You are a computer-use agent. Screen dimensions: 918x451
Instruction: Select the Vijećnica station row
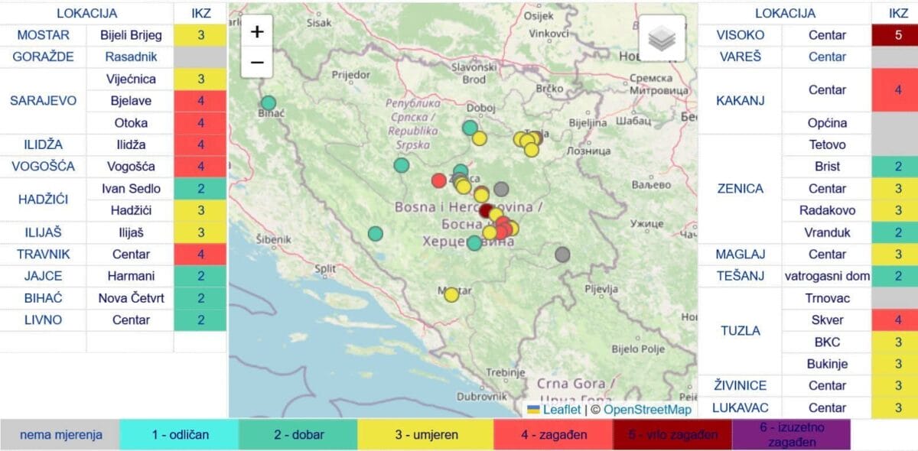coord(130,79)
